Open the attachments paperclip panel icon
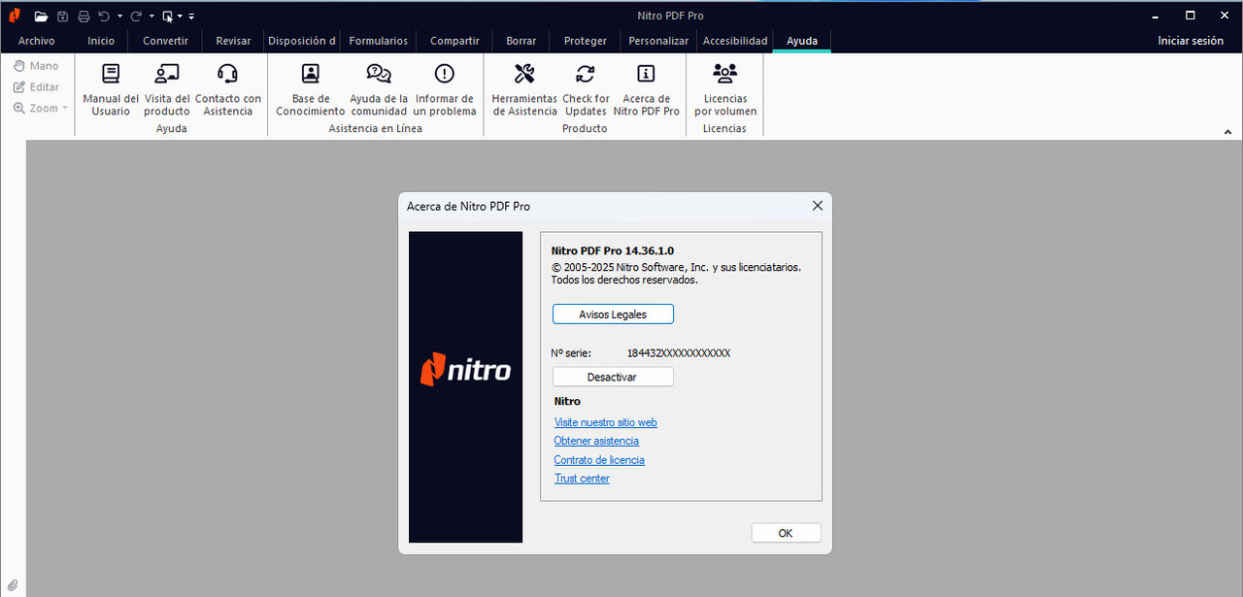This screenshot has width=1243, height=597. (x=13, y=584)
